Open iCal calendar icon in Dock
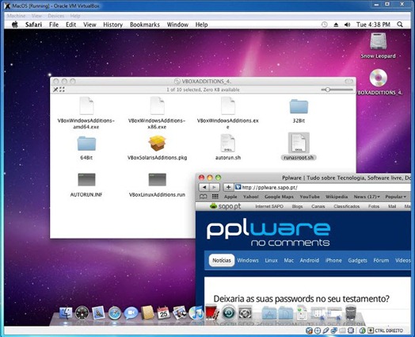The height and width of the screenshot is (337, 415). click(163, 313)
